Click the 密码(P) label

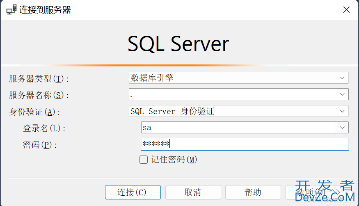click(40, 145)
